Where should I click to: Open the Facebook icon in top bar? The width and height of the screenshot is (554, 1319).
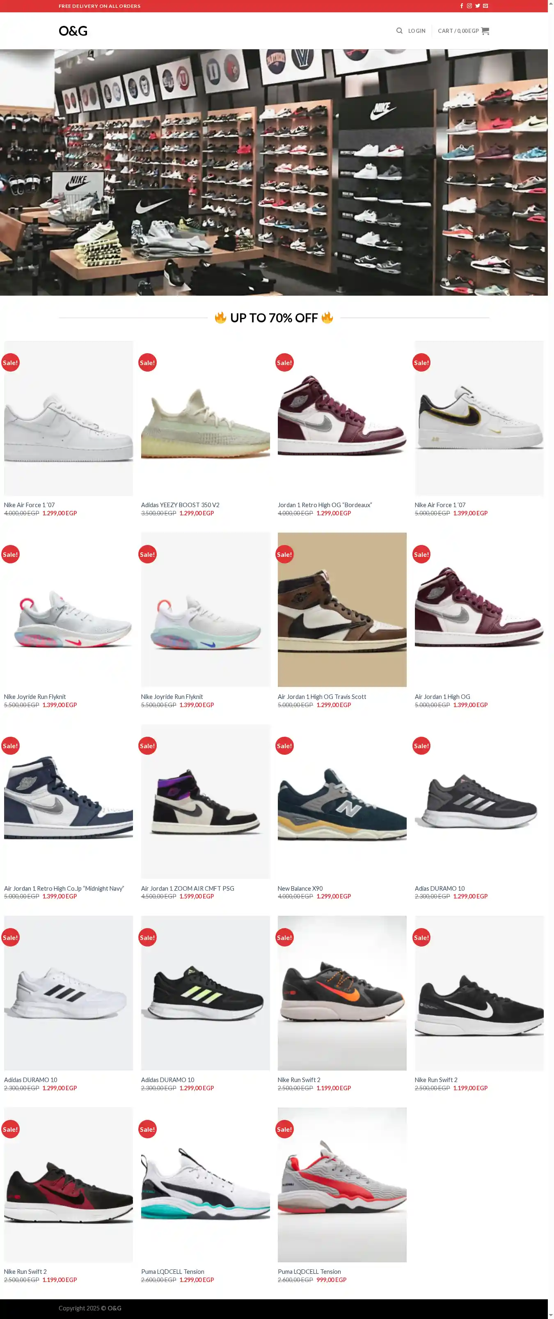pyautogui.click(x=461, y=6)
